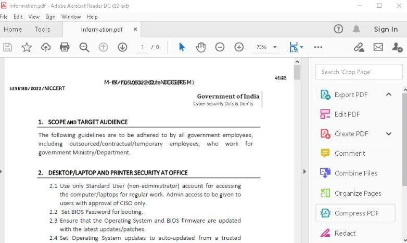Open Compress PDF tool
This screenshot has width=407, height=243.
click(x=355, y=213)
